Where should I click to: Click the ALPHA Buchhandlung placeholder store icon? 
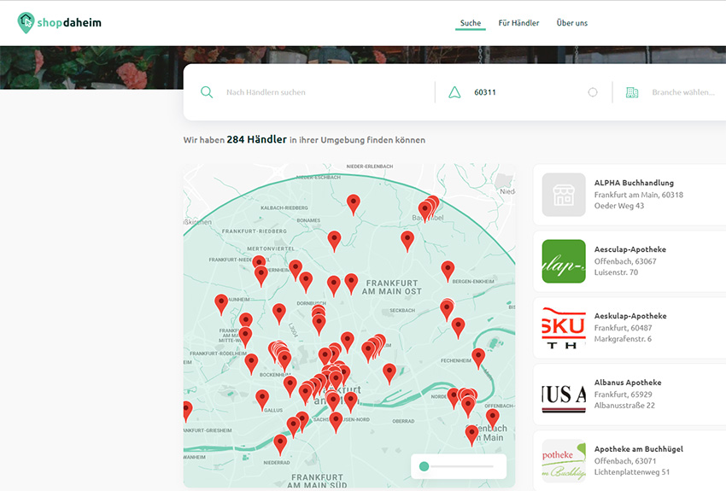[x=564, y=195]
